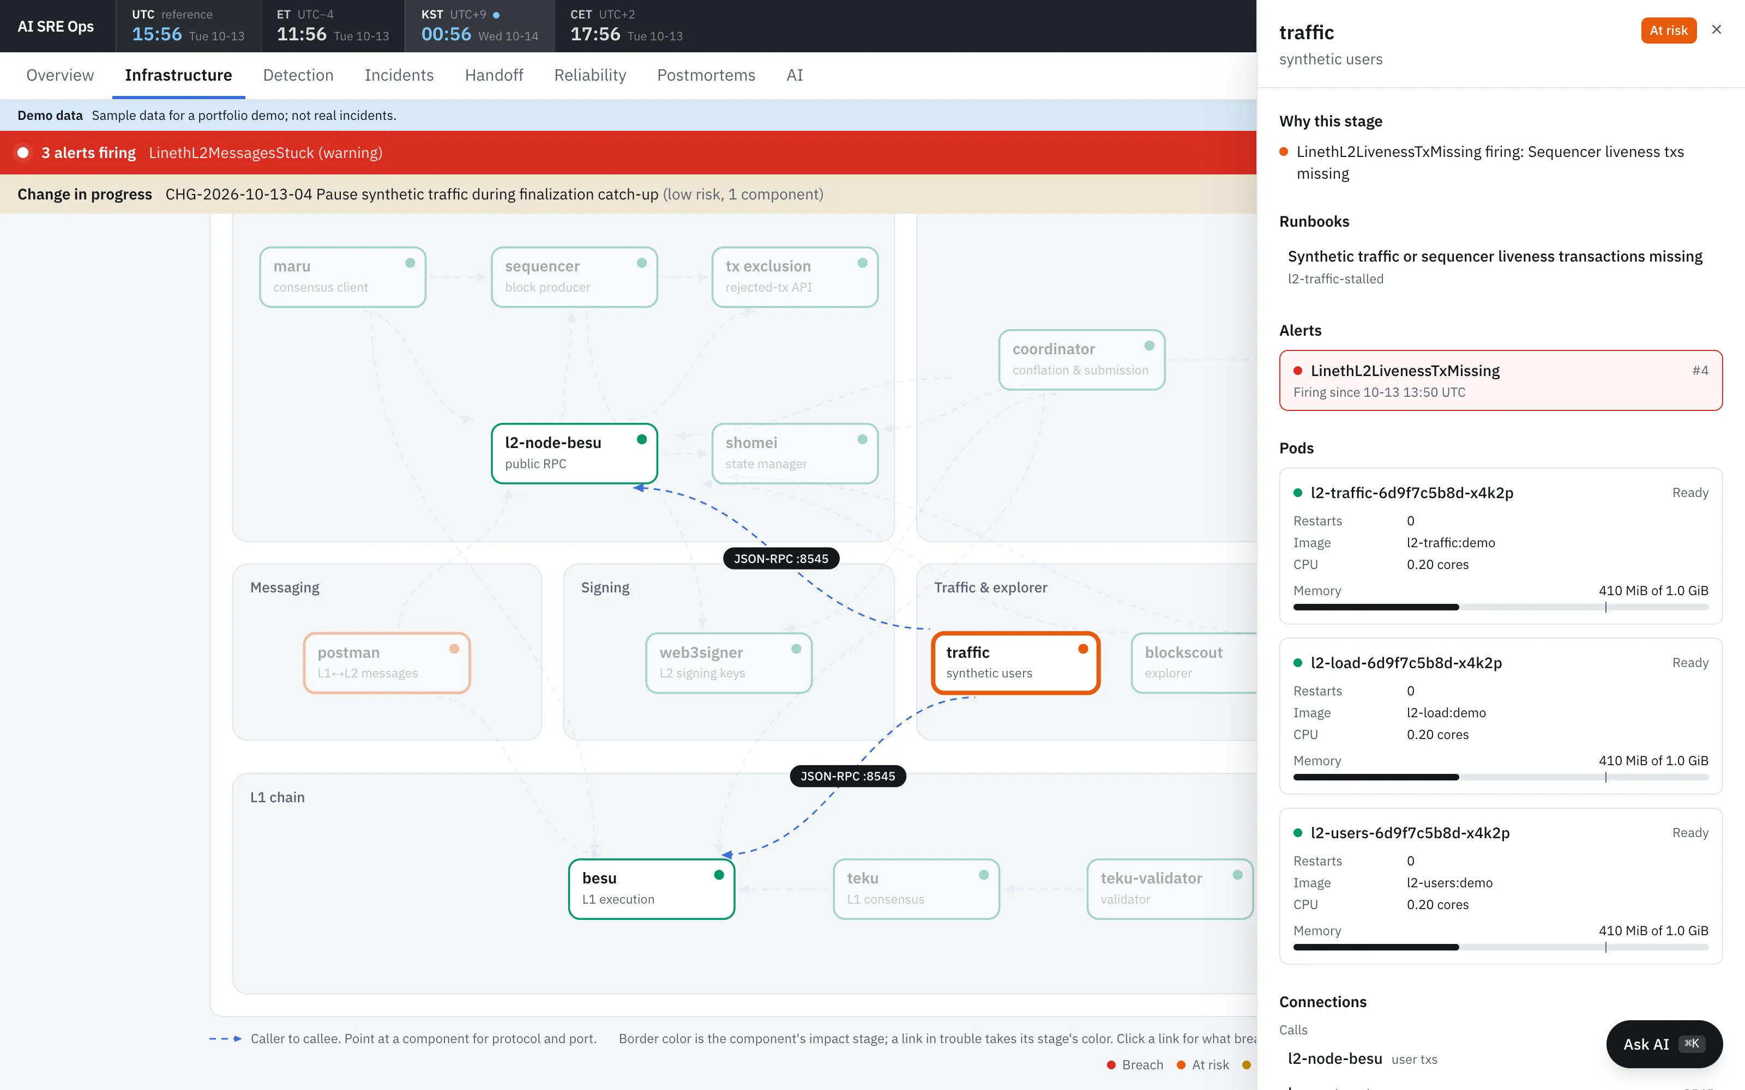Select the Infrastructure tab
This screenshot has height=1090, width=1745.
(178, 75)
